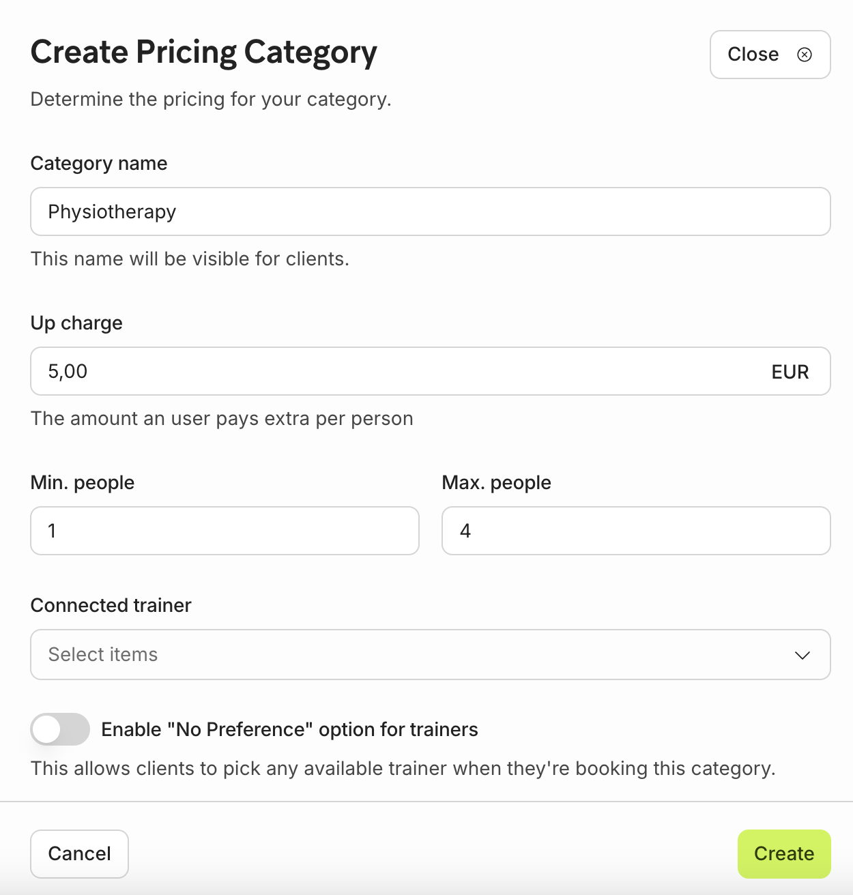Click the circled X icon beside Close
853x895 pixels.
click(805, 55)
